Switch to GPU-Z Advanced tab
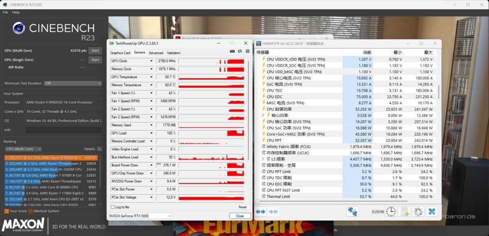 pyautogui.click(x=156, y=53)
